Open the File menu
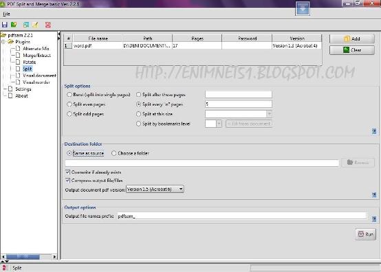 [x=6, y=14]
